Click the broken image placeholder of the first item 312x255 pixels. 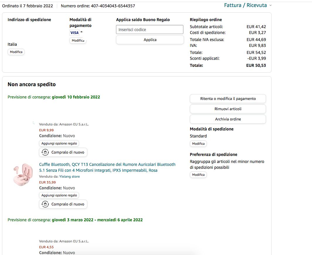34,123
